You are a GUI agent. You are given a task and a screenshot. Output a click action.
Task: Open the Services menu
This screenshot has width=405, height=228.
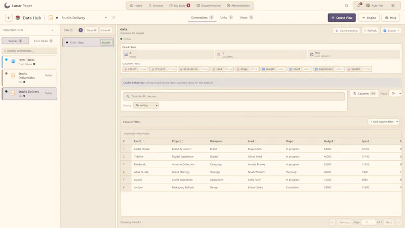pyautogui.click(x=156, y=6)
